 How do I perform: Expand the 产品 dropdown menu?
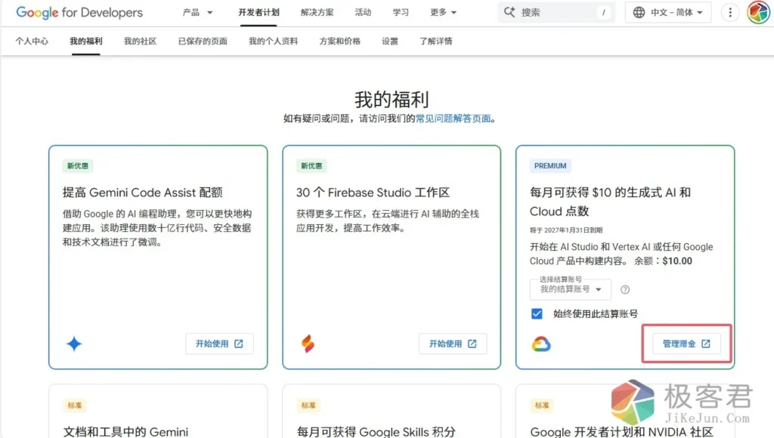click(x=198, y=13)
